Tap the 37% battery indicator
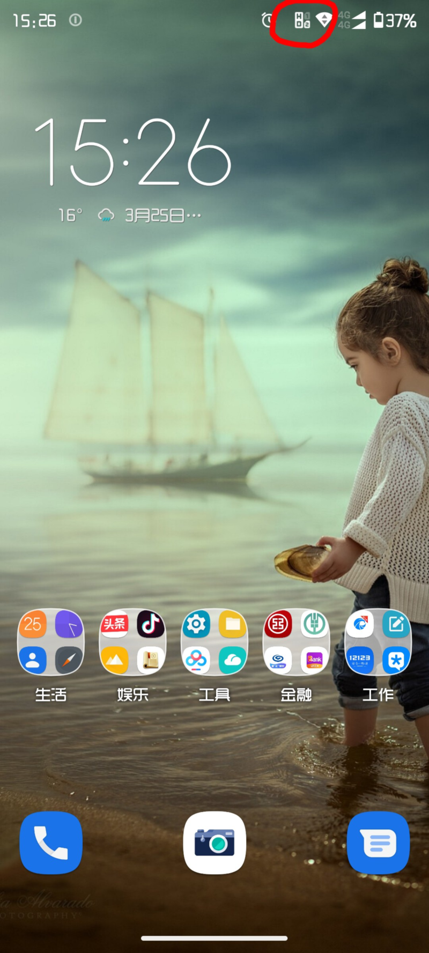The width and height of the screenshot is (429, 953). [395, 20]
